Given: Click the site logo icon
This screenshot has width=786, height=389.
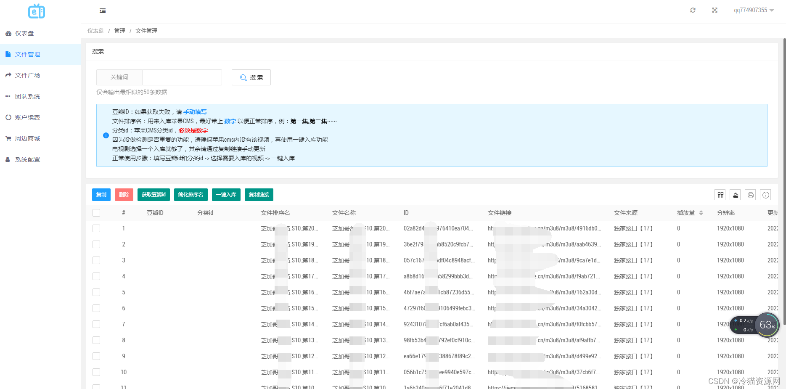Looking at the screenshot, I should (x=37, y=11).
